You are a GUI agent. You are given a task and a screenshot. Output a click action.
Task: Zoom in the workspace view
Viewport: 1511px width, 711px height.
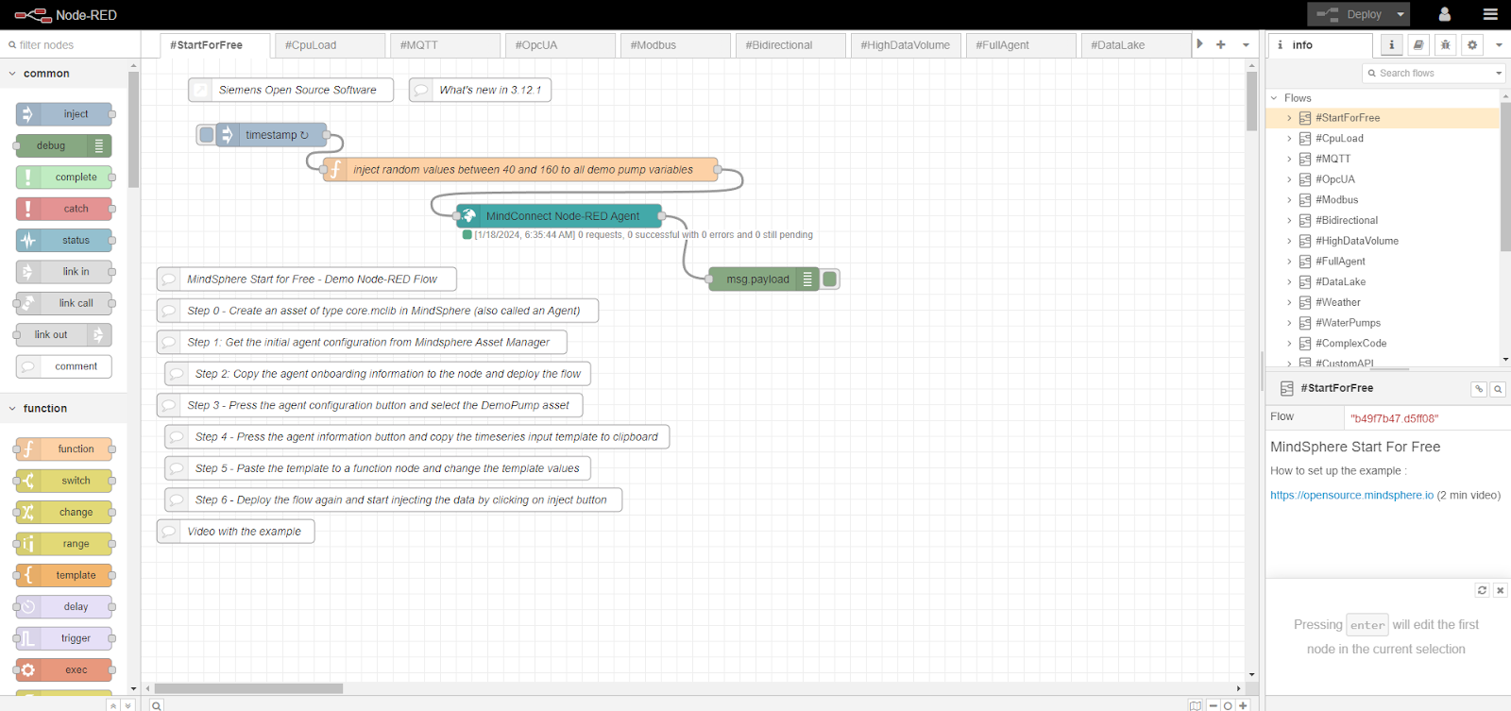1243,705
